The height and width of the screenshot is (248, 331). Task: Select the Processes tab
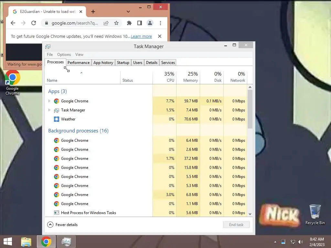55,62
